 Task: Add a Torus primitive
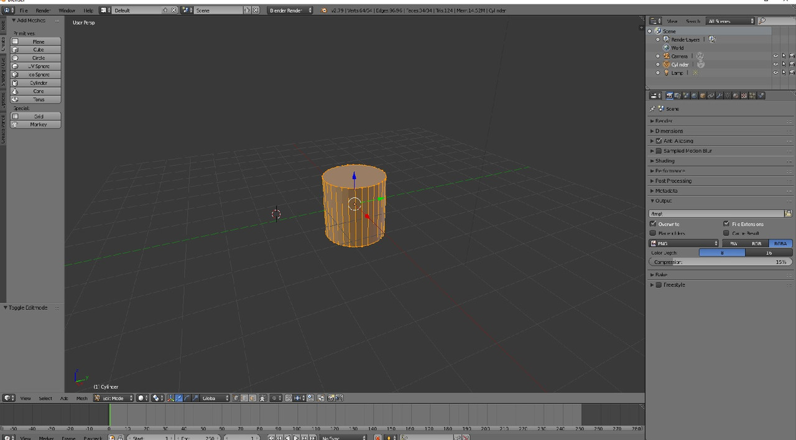point(36,99)
